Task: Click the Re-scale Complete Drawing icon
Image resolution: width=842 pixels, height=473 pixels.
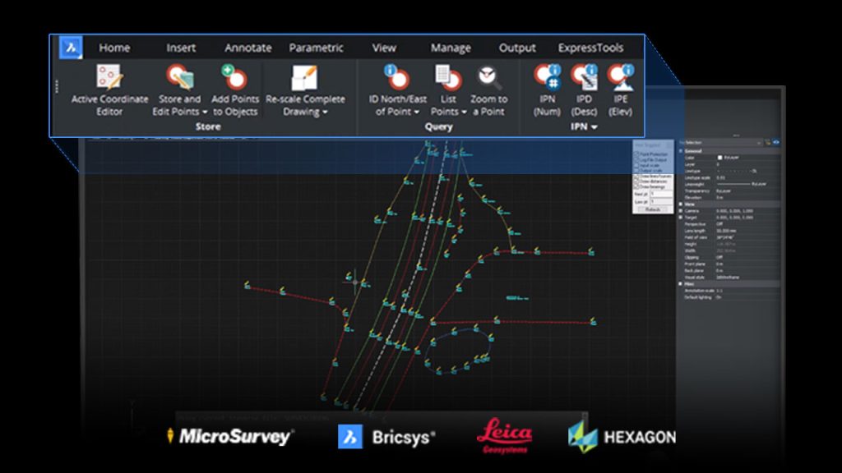Action: [304, 78]
